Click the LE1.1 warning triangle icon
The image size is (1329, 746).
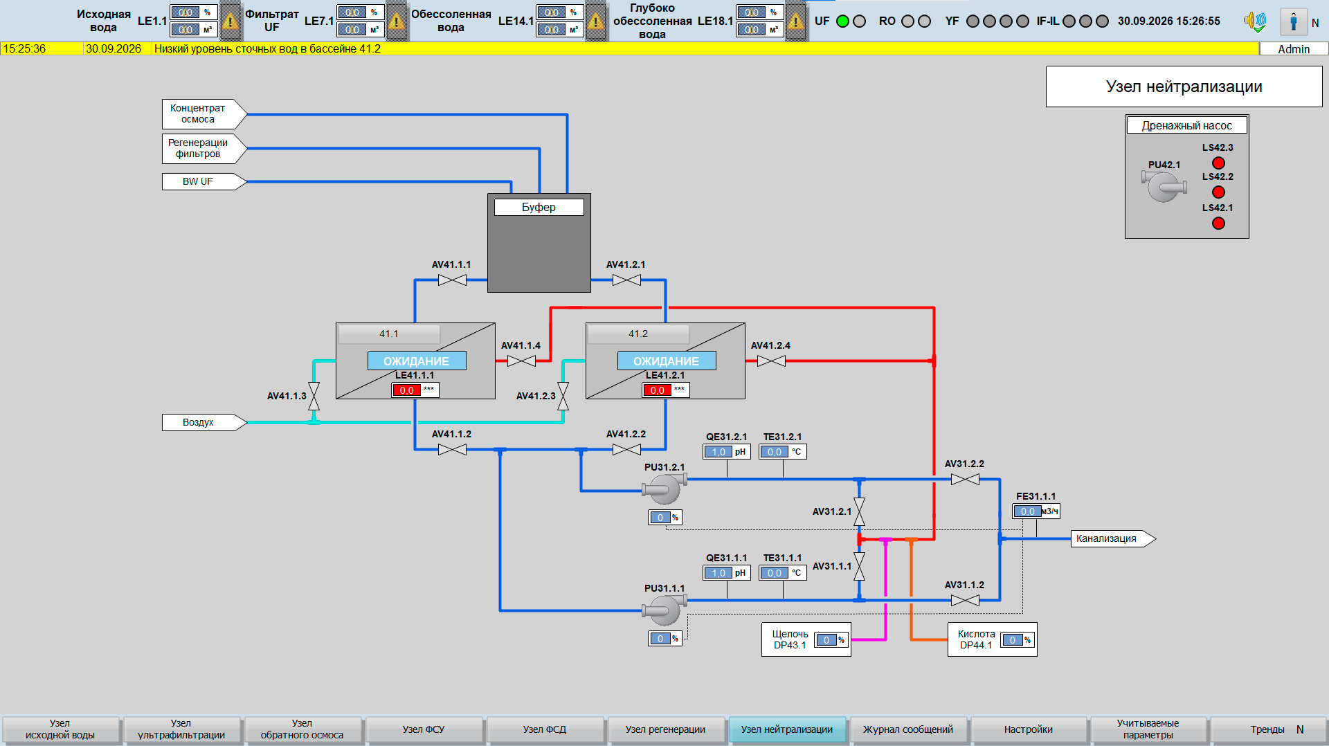[230, 21]
